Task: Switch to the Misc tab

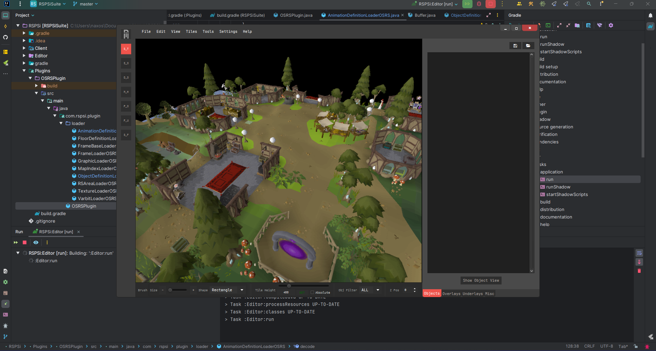Action: tap(490, 294)
